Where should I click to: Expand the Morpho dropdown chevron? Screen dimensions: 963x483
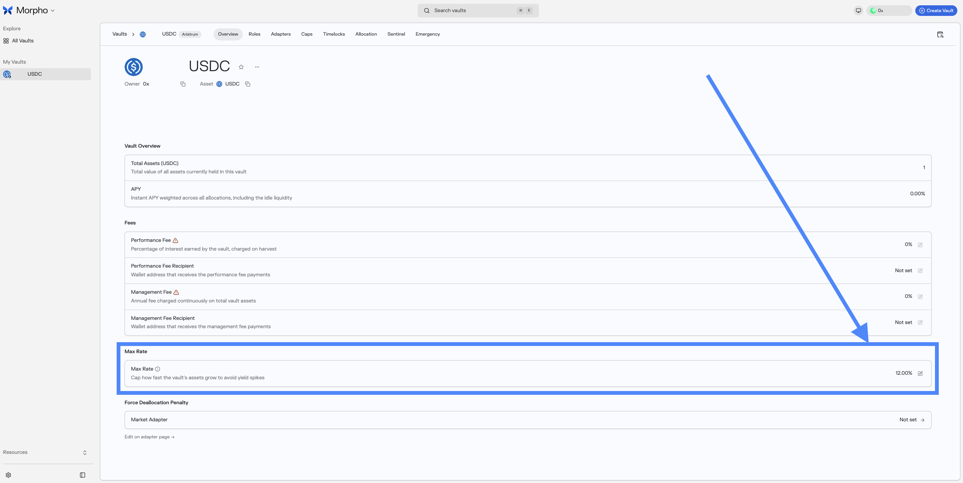53,11
